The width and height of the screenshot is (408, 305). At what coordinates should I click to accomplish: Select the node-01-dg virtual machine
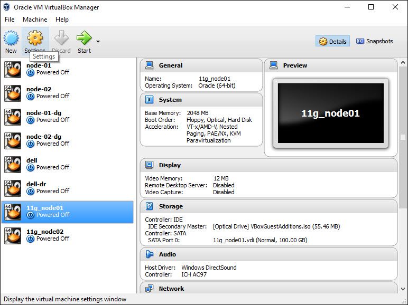pyautogui.click(x=68, y=117)
